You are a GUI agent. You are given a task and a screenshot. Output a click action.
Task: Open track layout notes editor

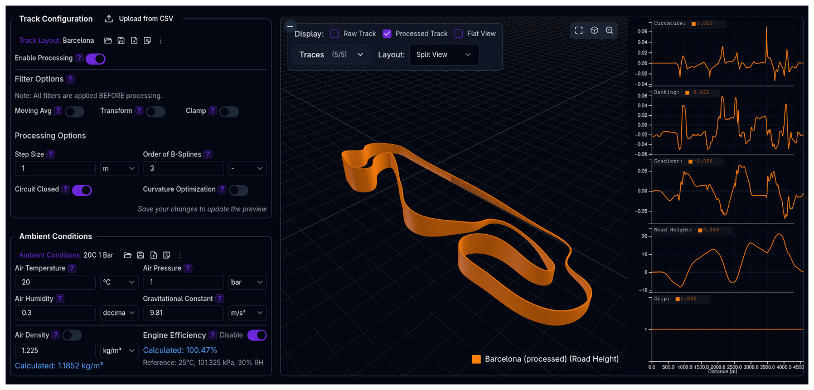point(147,40)
